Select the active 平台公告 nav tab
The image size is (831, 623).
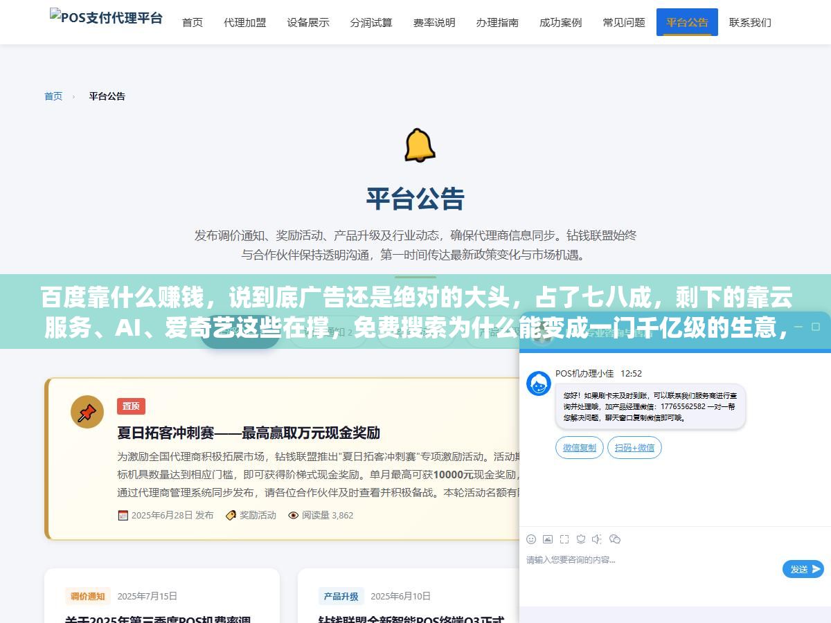(x=687, y=22)
